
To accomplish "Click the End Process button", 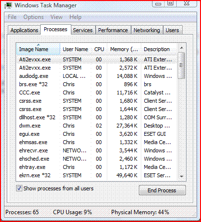I will click(x=162, y=190).
